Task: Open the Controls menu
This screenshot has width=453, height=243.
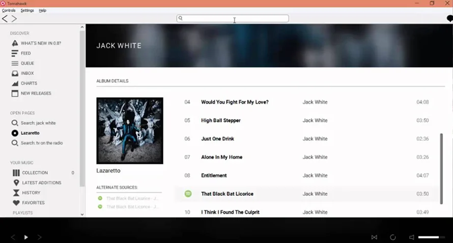Action: tap(9, 10)
